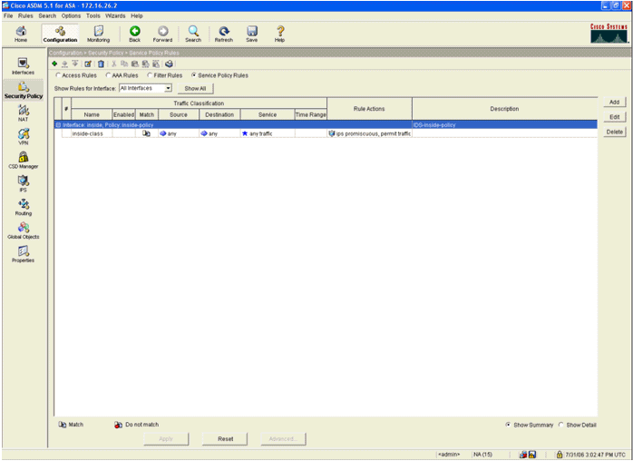Screen dimensions: 633x461
Task: Click the Name column header
Action: click(92, 114)
